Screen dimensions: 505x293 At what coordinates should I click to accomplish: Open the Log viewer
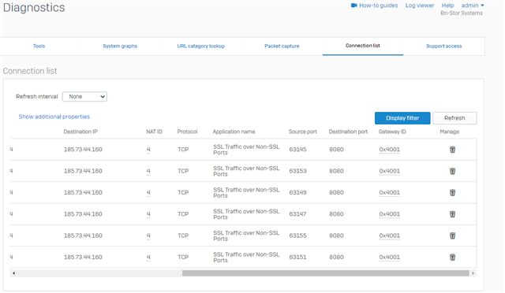420,6
